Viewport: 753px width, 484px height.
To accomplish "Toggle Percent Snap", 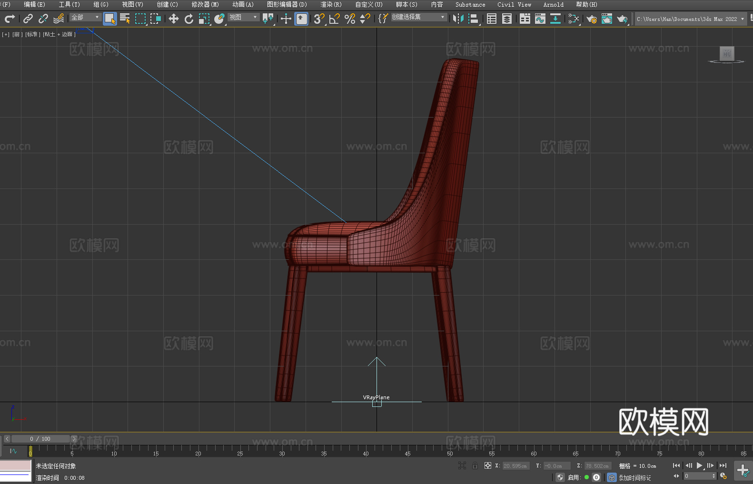I will tap(350, 19).
